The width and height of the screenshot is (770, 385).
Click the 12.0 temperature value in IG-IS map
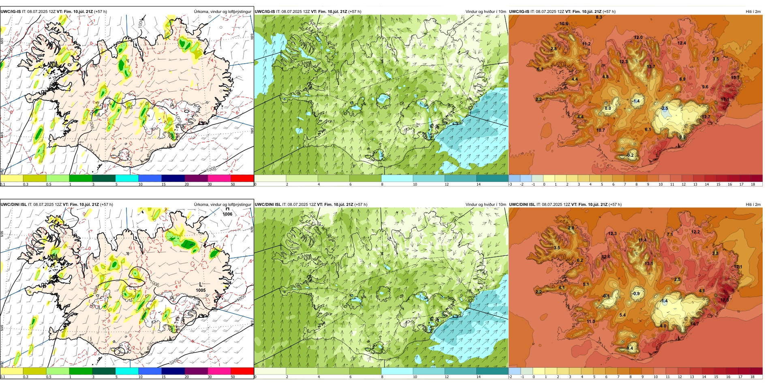coord(638,37)
